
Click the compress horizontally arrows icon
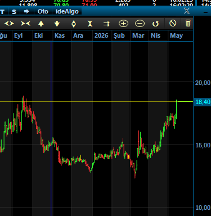coord(25,24)
